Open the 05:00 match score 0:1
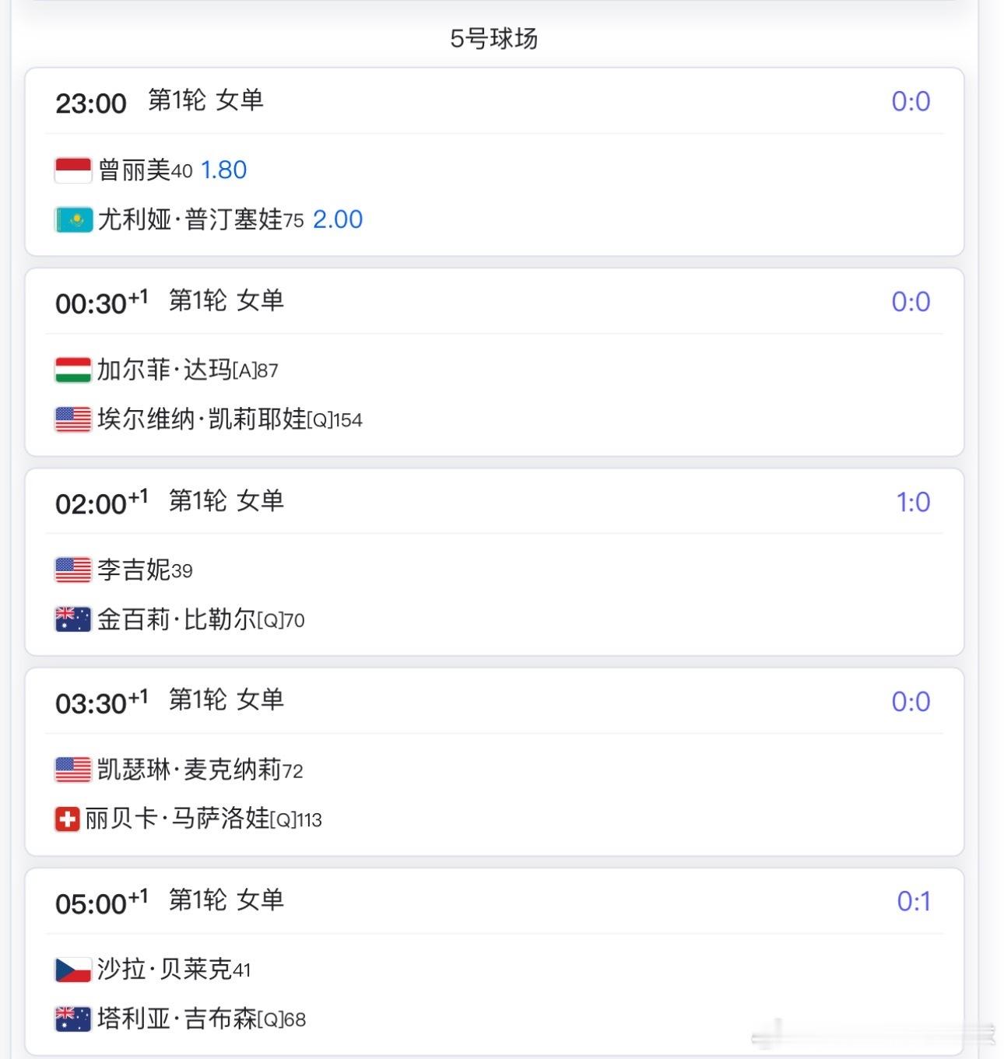This screenshot has width=1004, height=1059. tap(914, 901)
